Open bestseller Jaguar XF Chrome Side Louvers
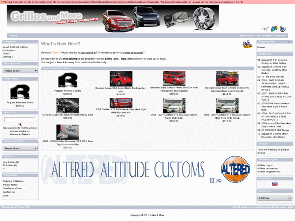The height and width of the screenshot is (221, 295). 274,70
